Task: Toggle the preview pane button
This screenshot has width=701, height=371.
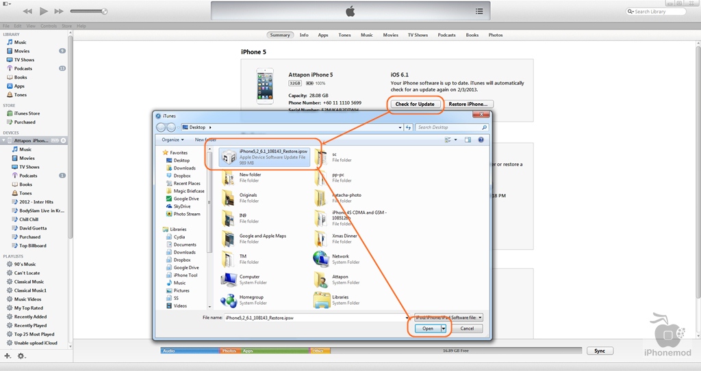Action: [x=468, y=140]
